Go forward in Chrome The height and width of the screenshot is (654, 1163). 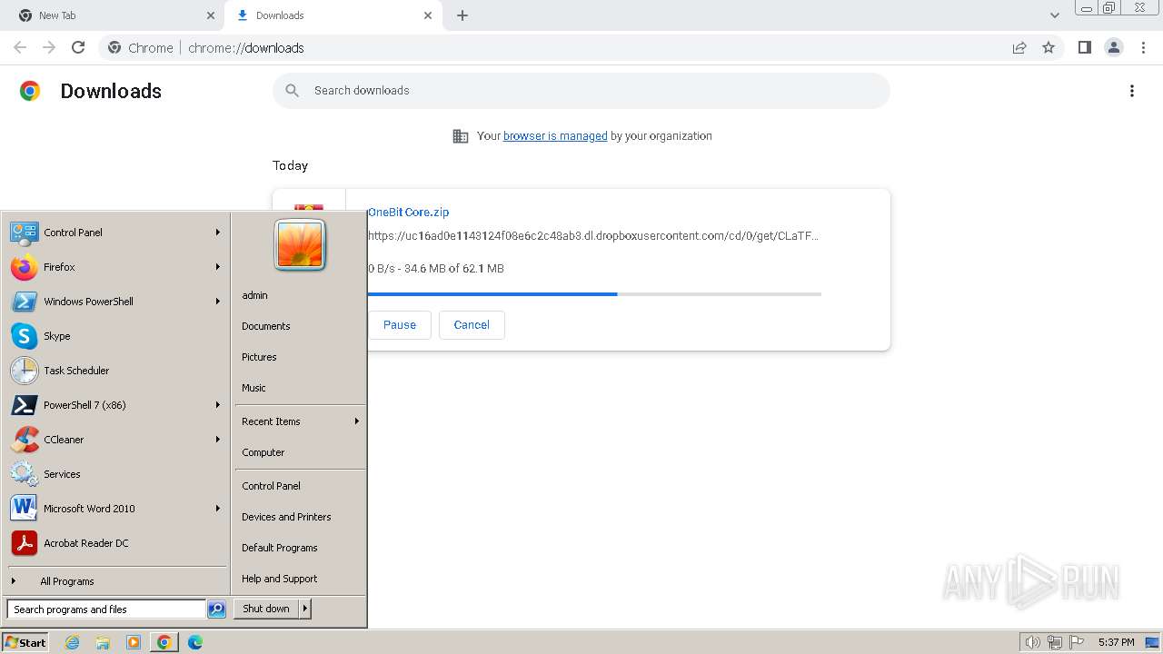(49, 47)
